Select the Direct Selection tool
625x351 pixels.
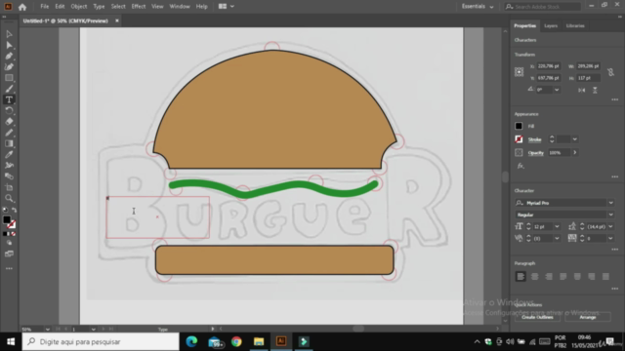pos(9,45)
